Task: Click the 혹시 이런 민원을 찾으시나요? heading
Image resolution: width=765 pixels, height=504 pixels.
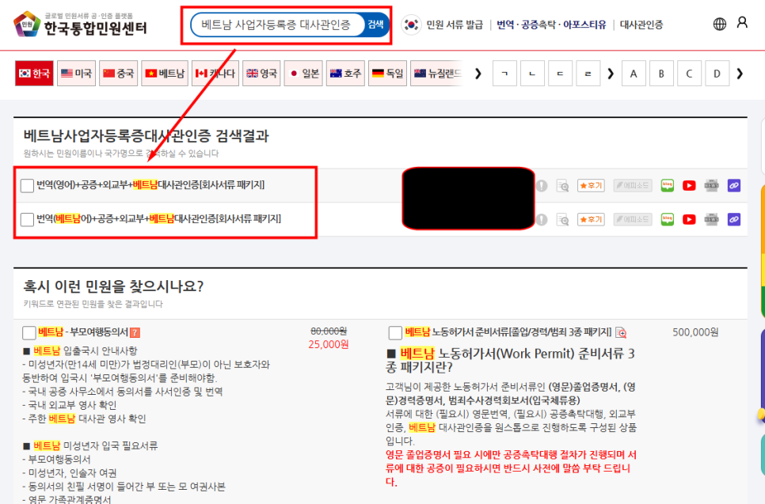Action: point(114,286)
